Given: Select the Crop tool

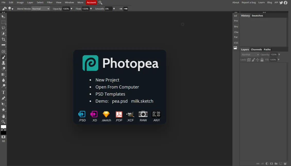Looking at the screenshot, I should point(4,40).
